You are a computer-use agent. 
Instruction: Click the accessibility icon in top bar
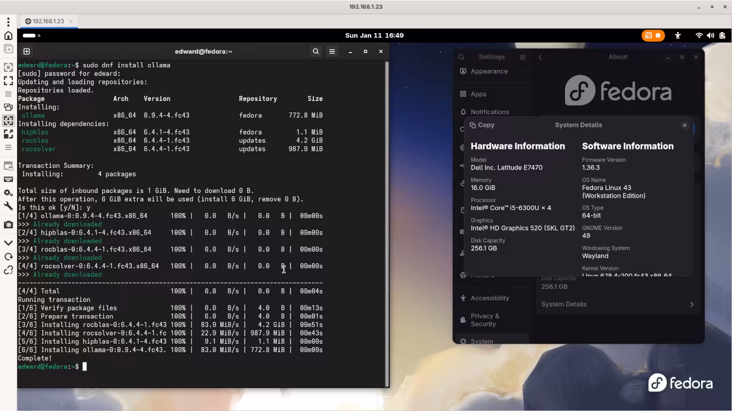(x=678, y=35)
